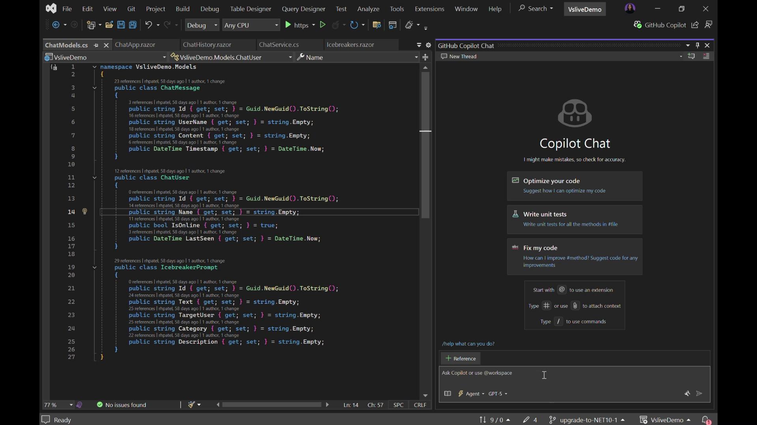Click the Write unit tests suggestion
The width and height of the screenshot is (757, 425).
click(x=574, y=219)
